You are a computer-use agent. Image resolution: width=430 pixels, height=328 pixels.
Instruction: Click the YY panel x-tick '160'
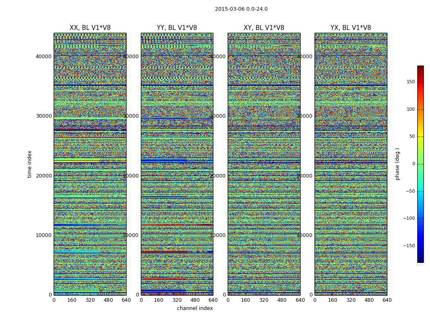pos(159,300)
